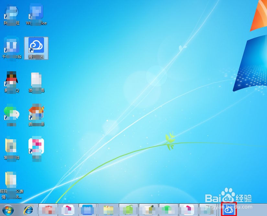Select the QQ penguin desktop shortcut
Viewport: 267px width, 216px height.
pos(12,82)
